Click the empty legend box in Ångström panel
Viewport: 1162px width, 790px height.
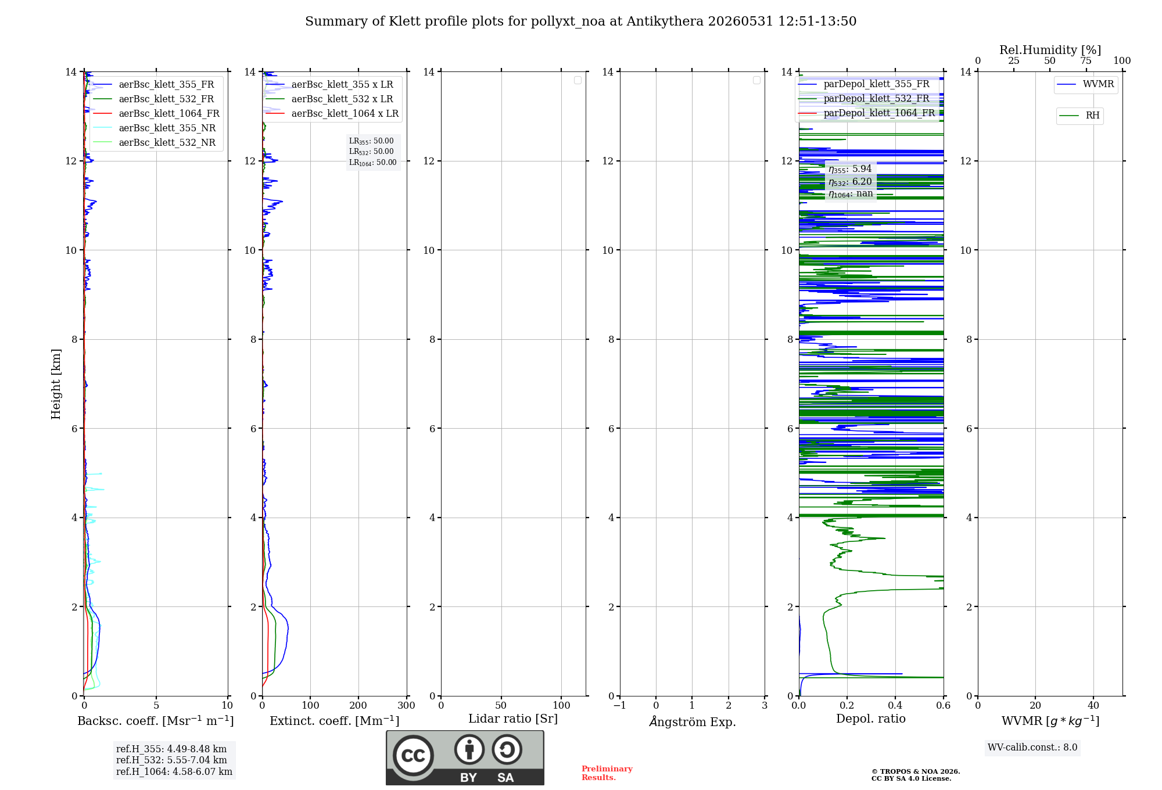click(756, 80)
